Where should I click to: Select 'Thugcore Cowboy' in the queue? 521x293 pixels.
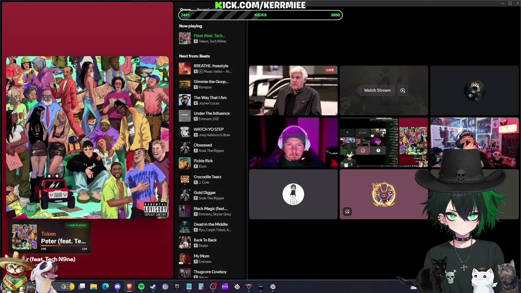[x=210, y=272]
